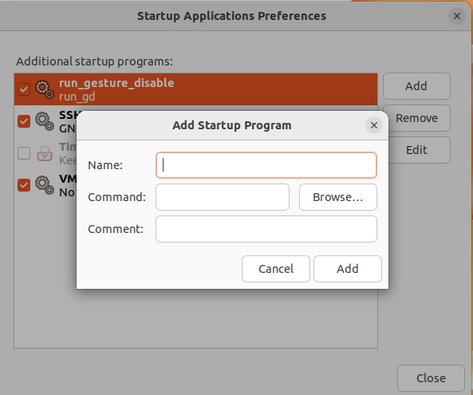Close the Add Startup Program dialog via X

tap(374, 125)
